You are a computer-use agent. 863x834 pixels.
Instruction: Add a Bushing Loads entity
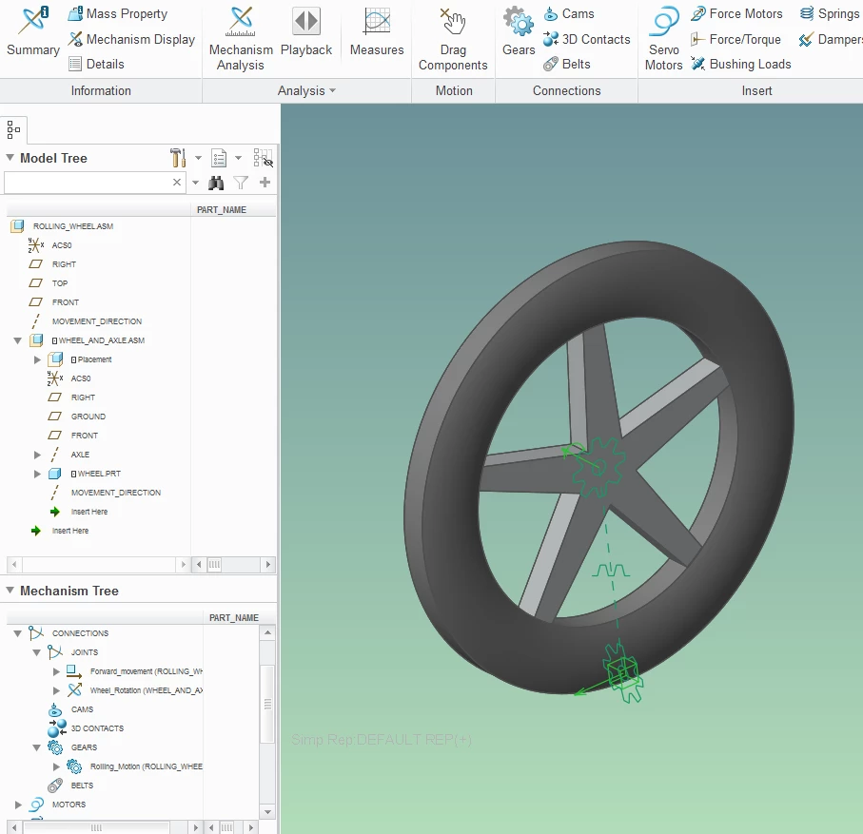click(741, 64)
